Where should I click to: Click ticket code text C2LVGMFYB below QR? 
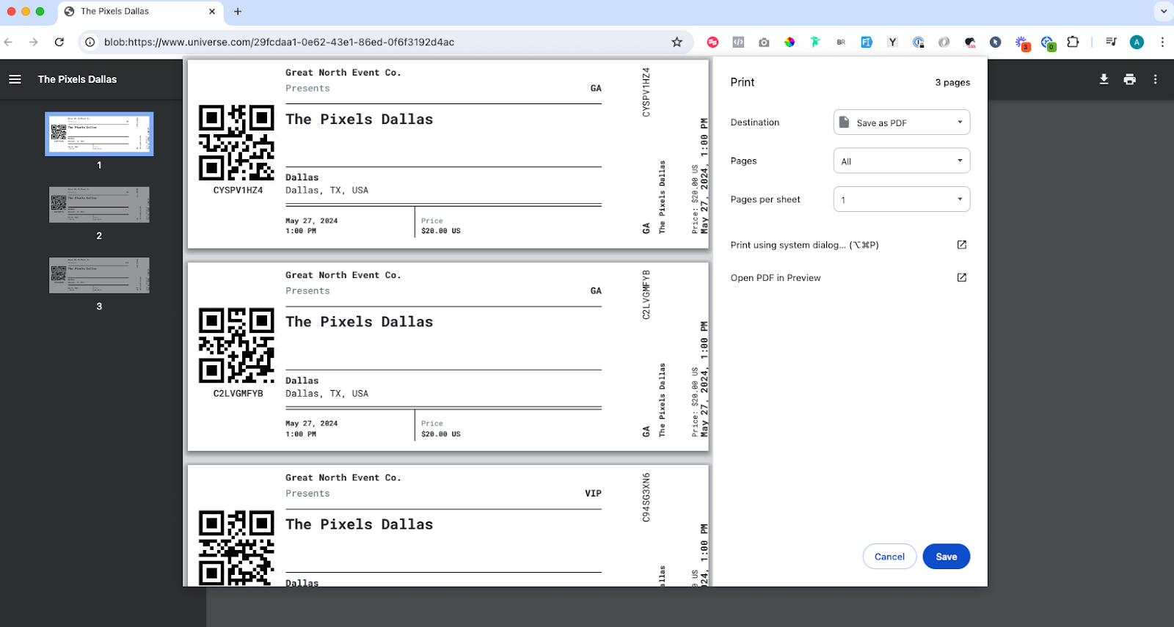click(238, 393)
